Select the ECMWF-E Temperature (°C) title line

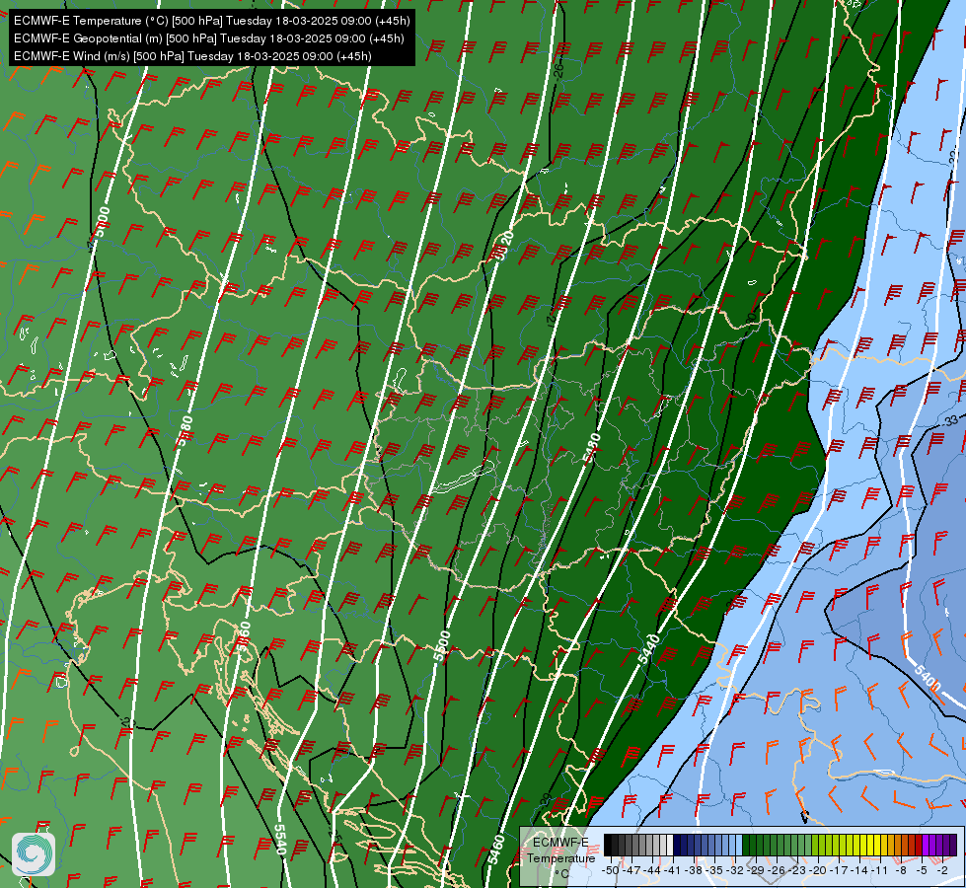[211, 21]
